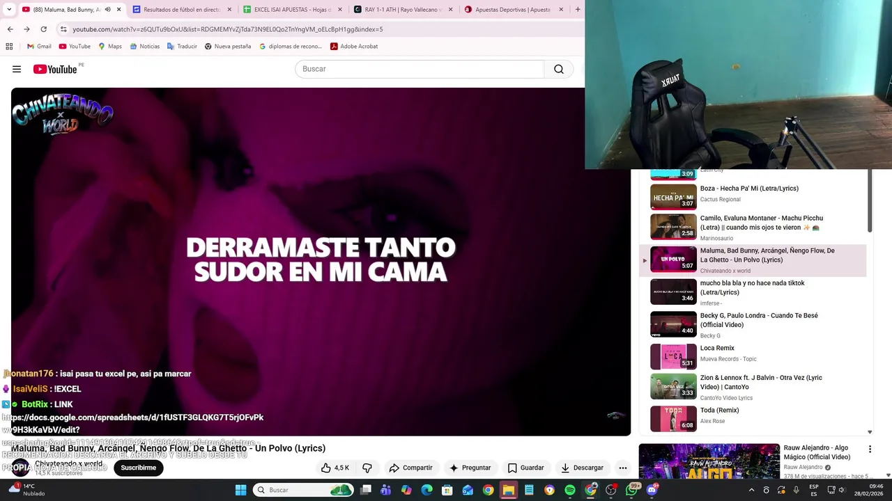Click the playing Un Polvo (Lyrics) playlist row

(753, 260)
